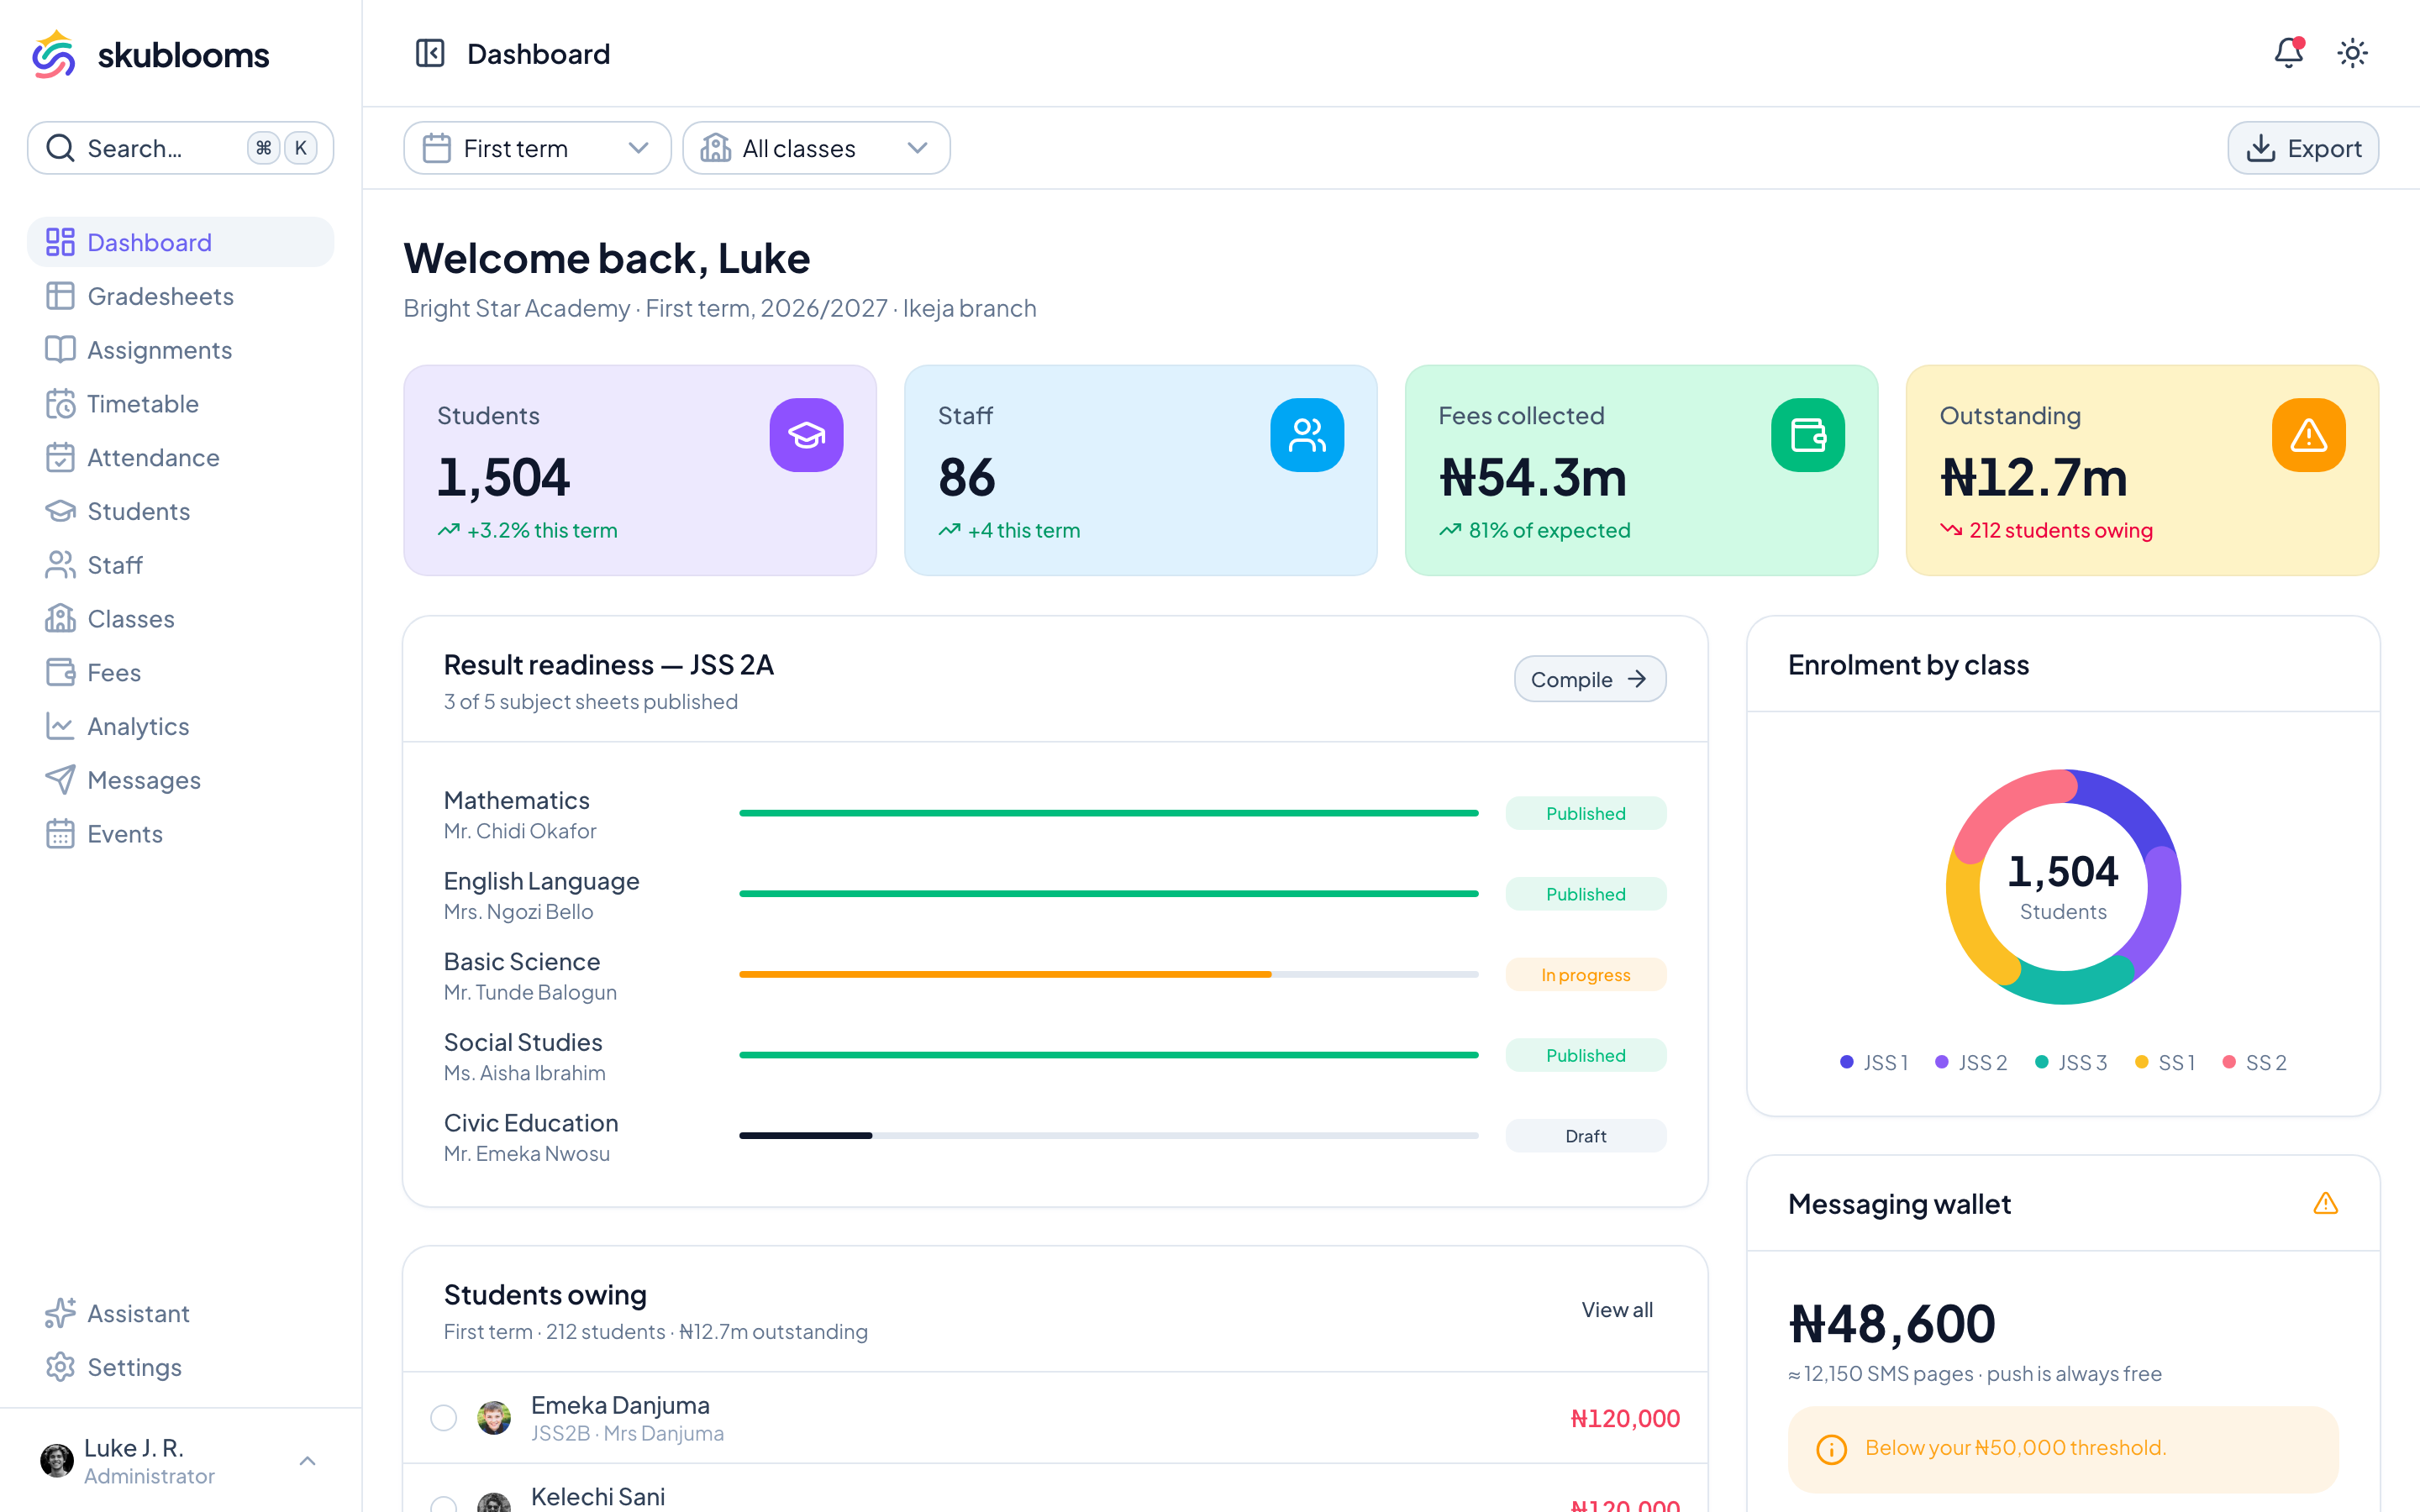Screen dimensions: 2420x1512
Task: Click the SS 2 legend color dot
Action: tap(2228, 1062)
